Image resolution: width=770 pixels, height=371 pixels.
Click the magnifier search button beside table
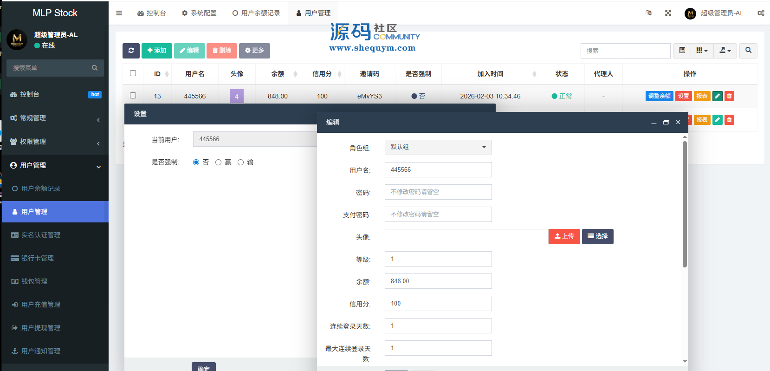pos(748,51)
